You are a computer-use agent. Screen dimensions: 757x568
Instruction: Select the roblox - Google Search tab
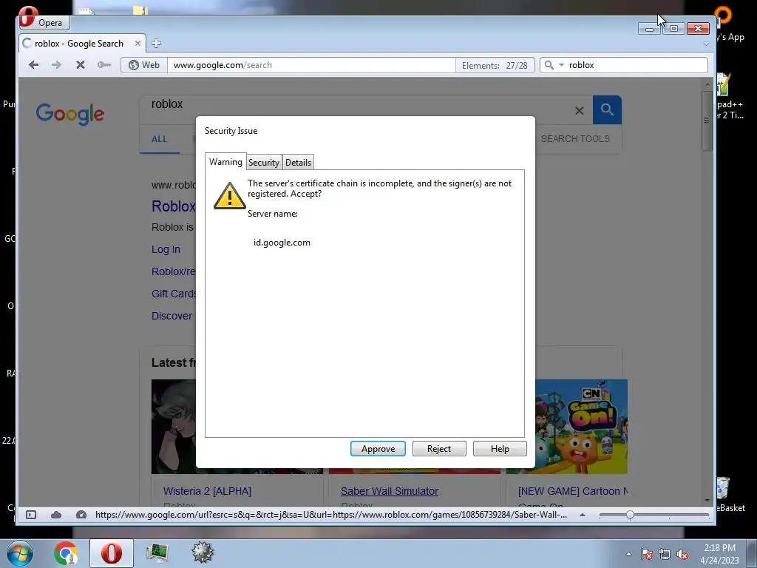tap(80, 44)
